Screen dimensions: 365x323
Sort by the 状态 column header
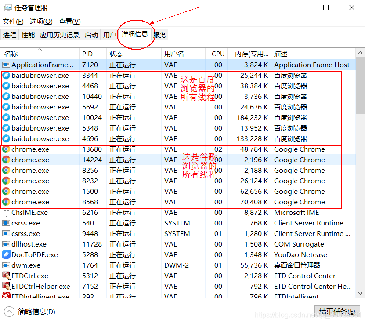134,54
